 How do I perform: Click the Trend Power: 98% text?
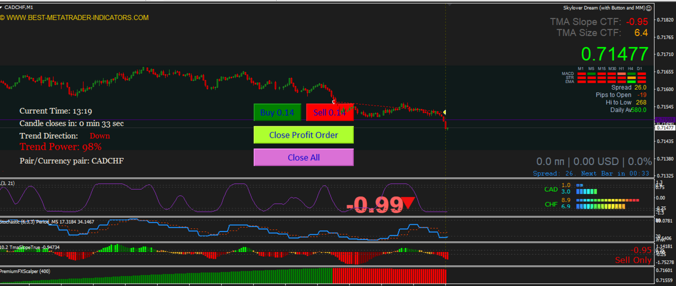tap(60, 147)
